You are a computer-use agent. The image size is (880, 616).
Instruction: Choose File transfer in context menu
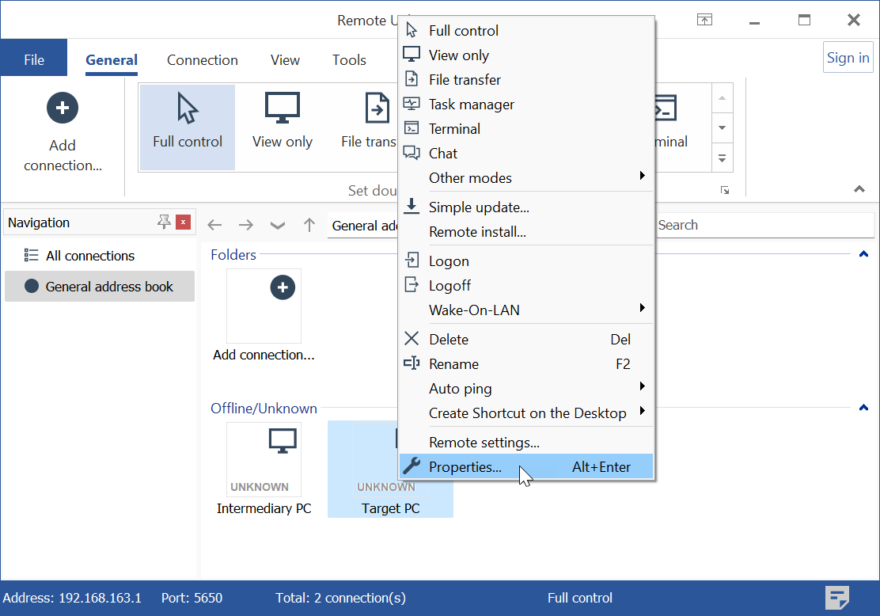click(x=465, y=80)
